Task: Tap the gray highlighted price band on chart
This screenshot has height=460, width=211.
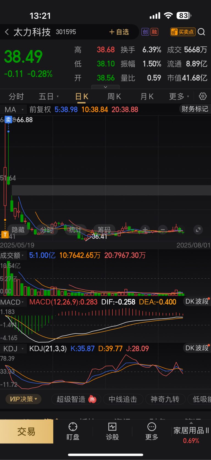Action: (x=111, y=190)
